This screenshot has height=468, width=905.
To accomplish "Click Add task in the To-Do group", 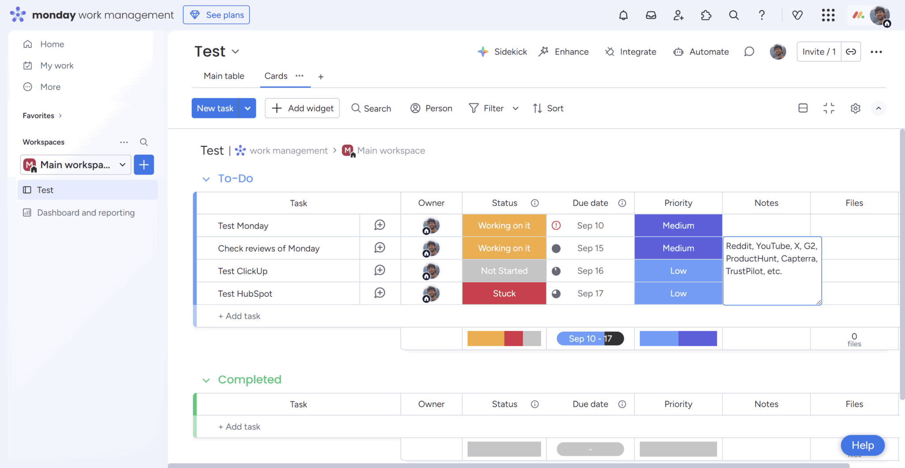I will coord(239,316).
